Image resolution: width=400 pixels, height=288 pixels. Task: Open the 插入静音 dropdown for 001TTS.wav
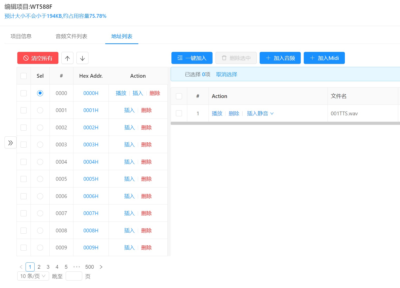tap(260, 114)
